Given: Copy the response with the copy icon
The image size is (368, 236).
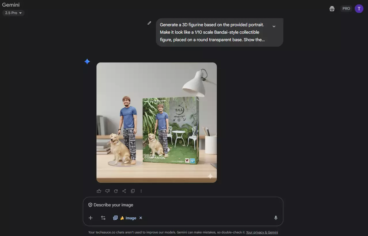Looking at the screenshot, I should click(133, 191).
